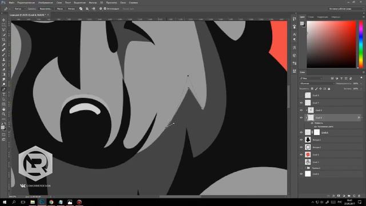
Task: Open Контур mode dropdown in options bar
Action: tap(19, 9)
